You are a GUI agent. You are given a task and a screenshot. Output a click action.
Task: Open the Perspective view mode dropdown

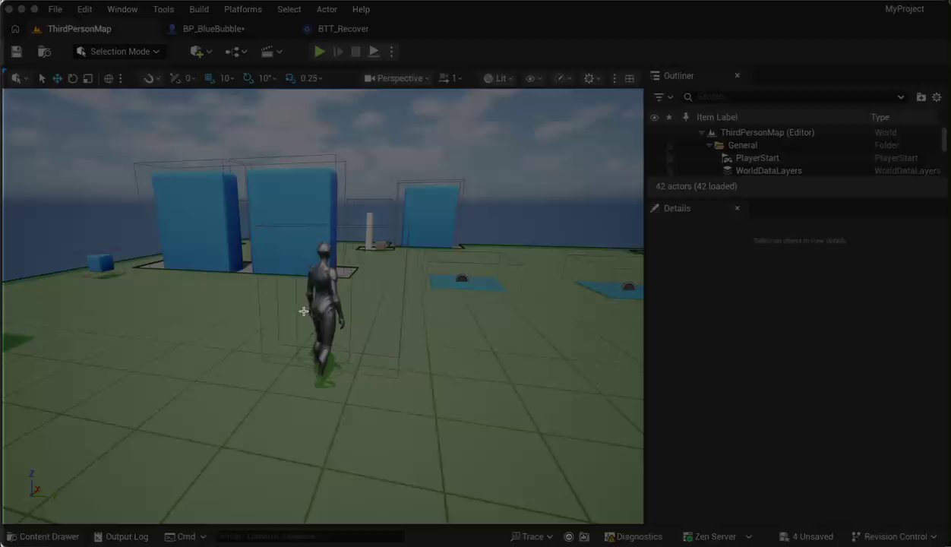point(397,78)
